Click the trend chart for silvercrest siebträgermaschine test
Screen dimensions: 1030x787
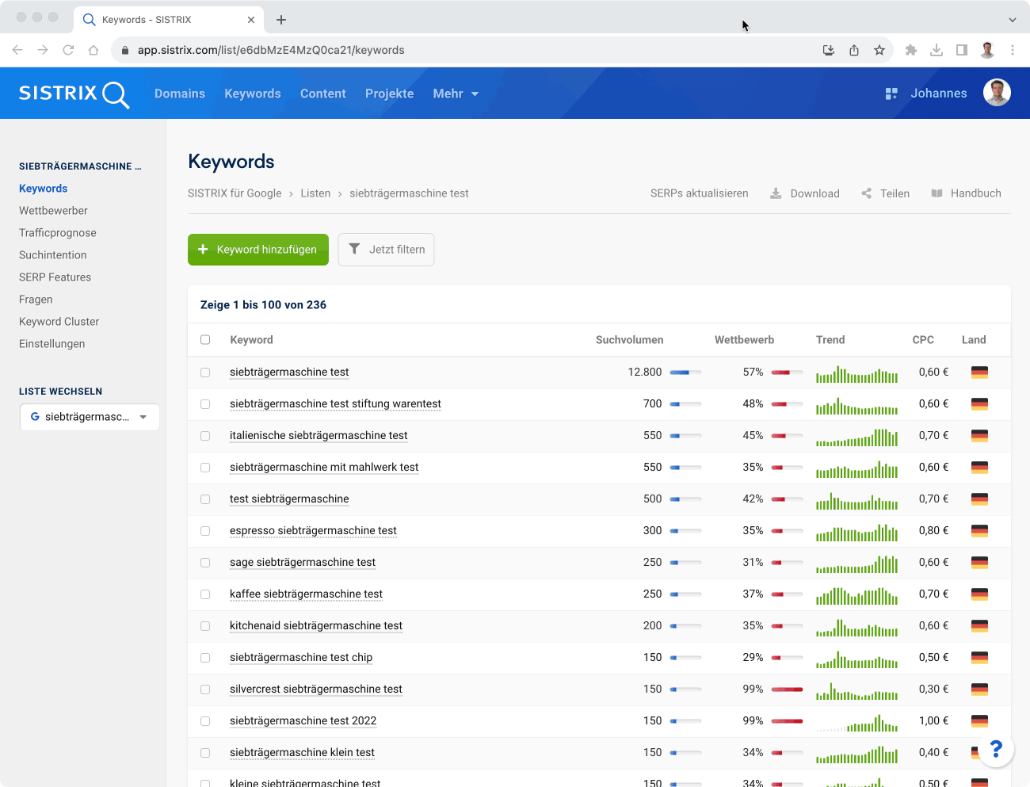pos(856,690)
